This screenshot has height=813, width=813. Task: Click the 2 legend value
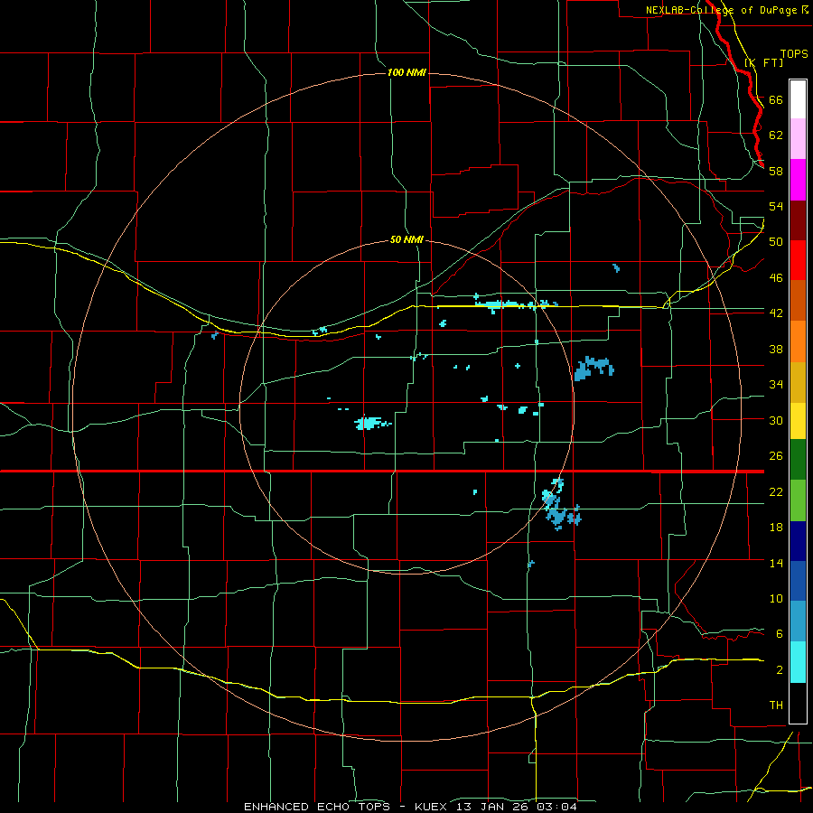(780, 669)
